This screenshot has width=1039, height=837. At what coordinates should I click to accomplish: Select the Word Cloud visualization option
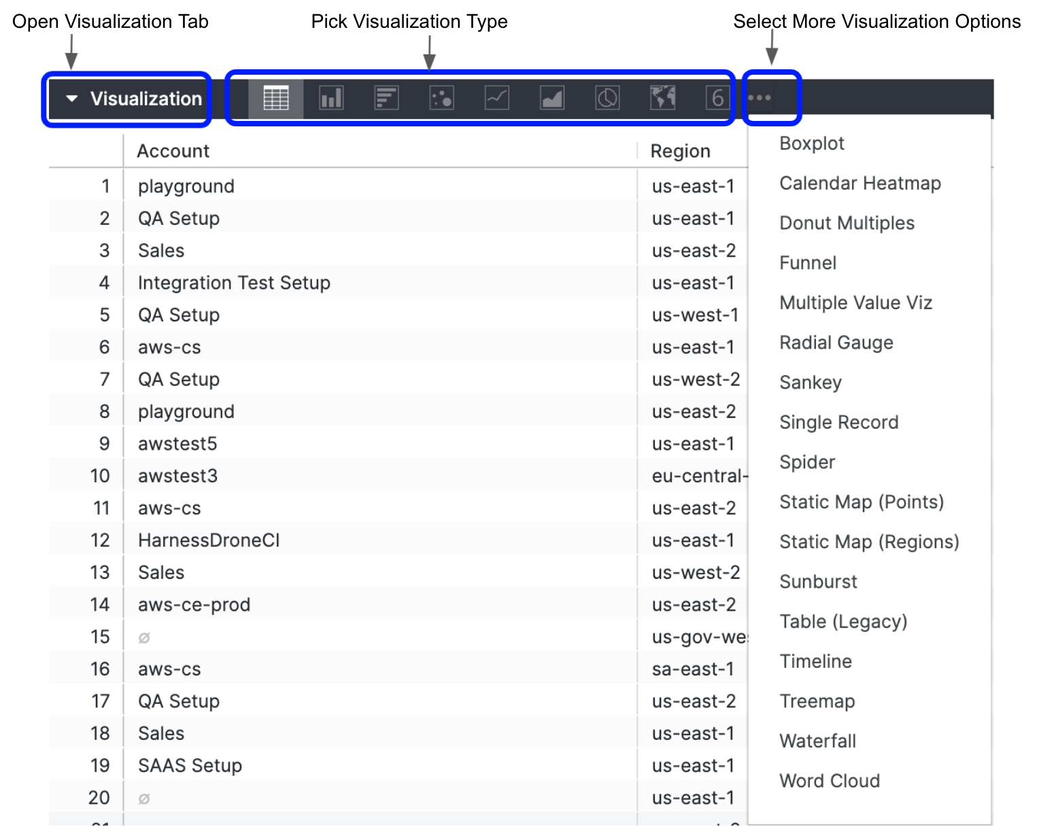point(829,781)
